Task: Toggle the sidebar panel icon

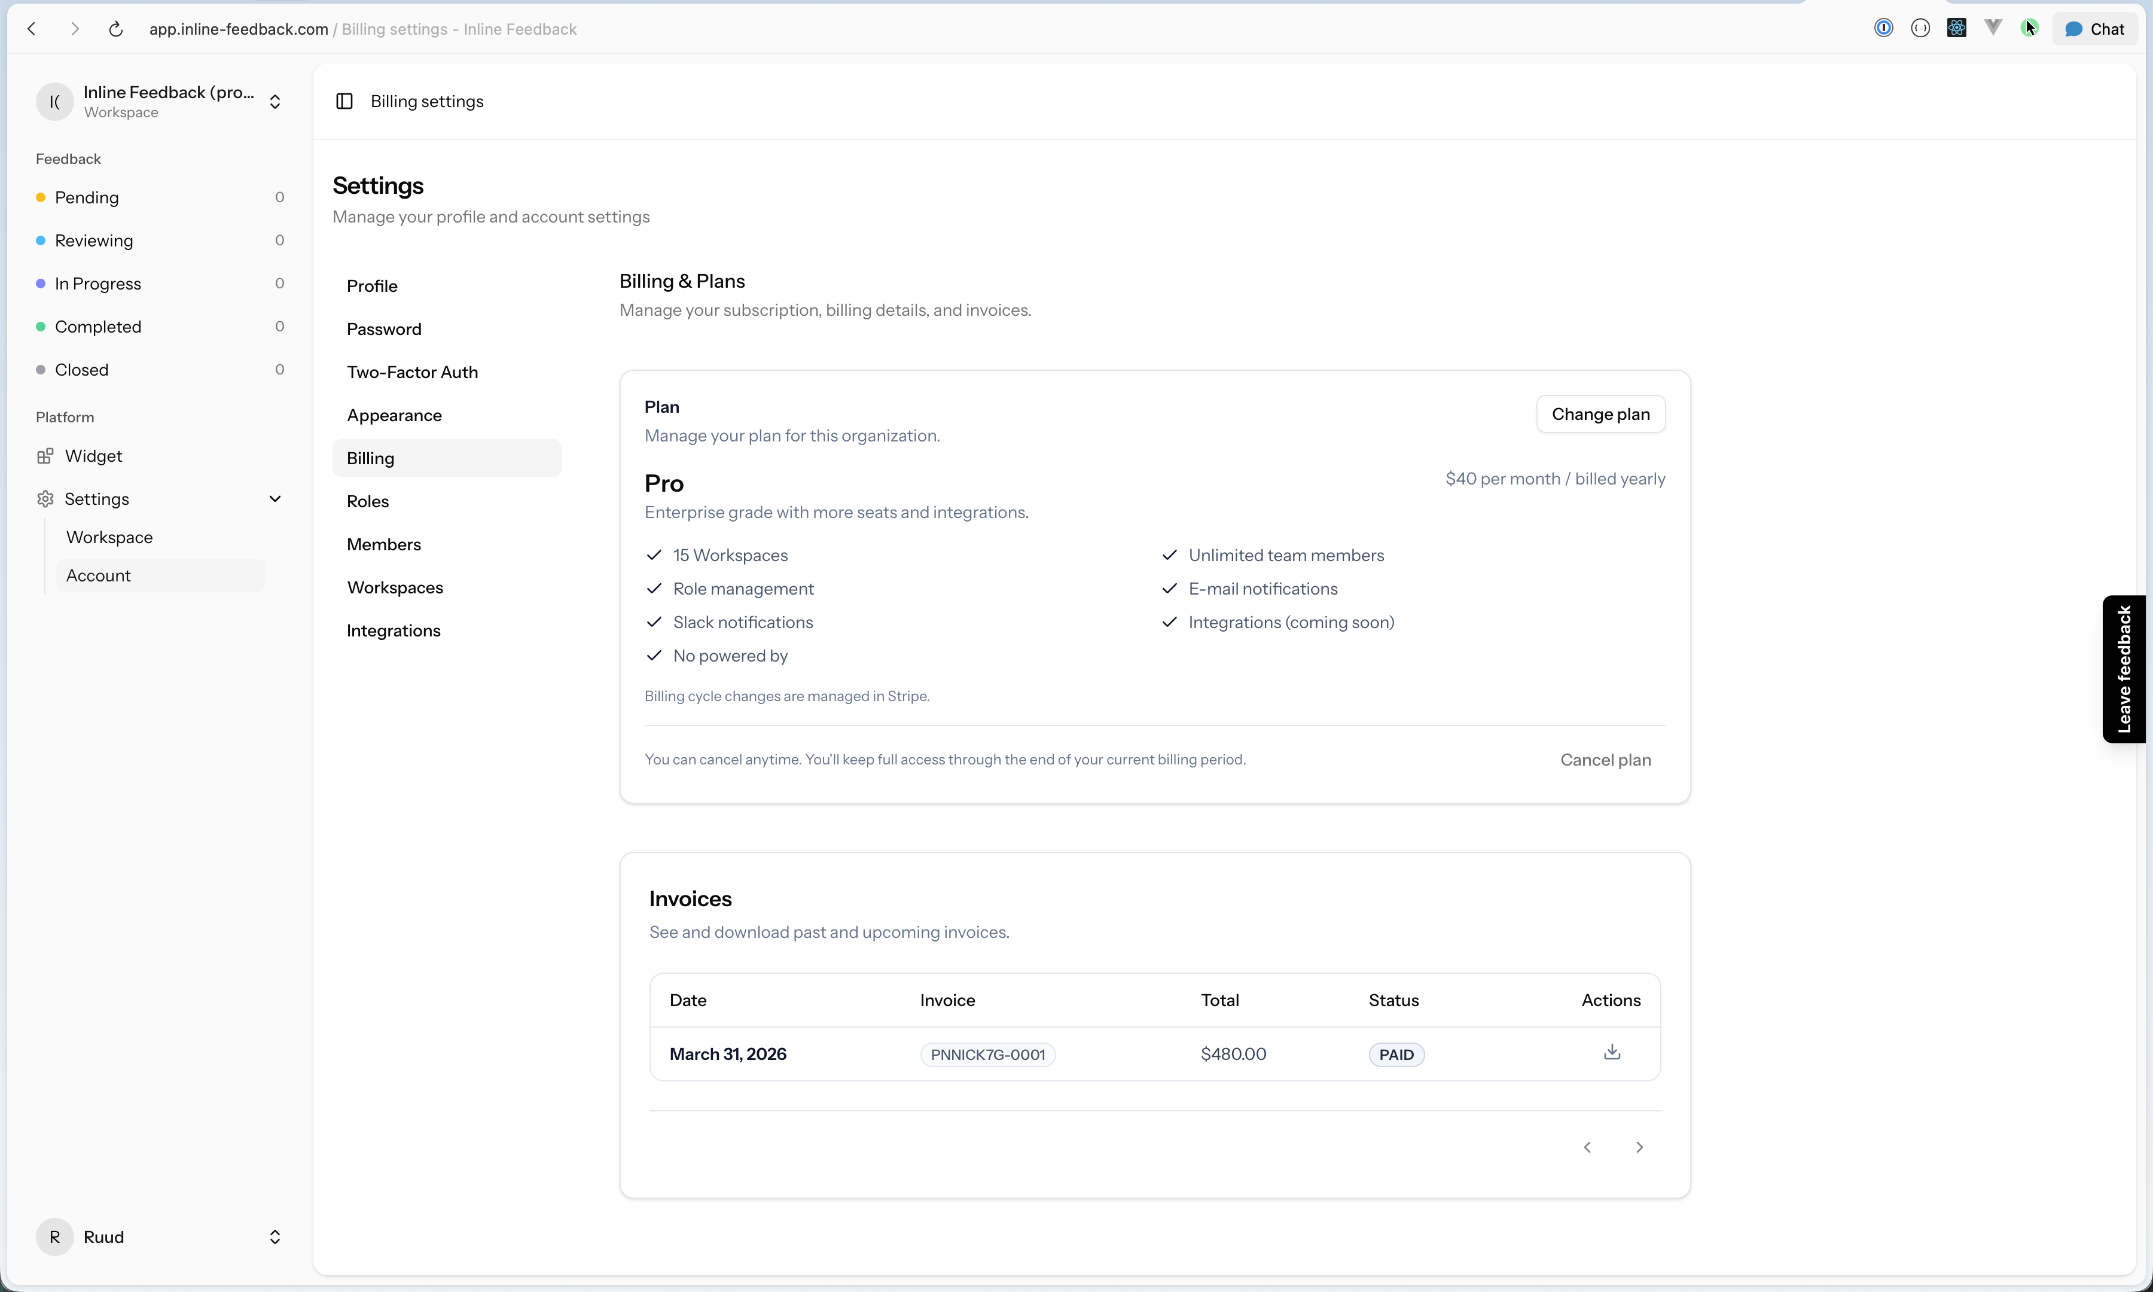Action: (344, 101)
